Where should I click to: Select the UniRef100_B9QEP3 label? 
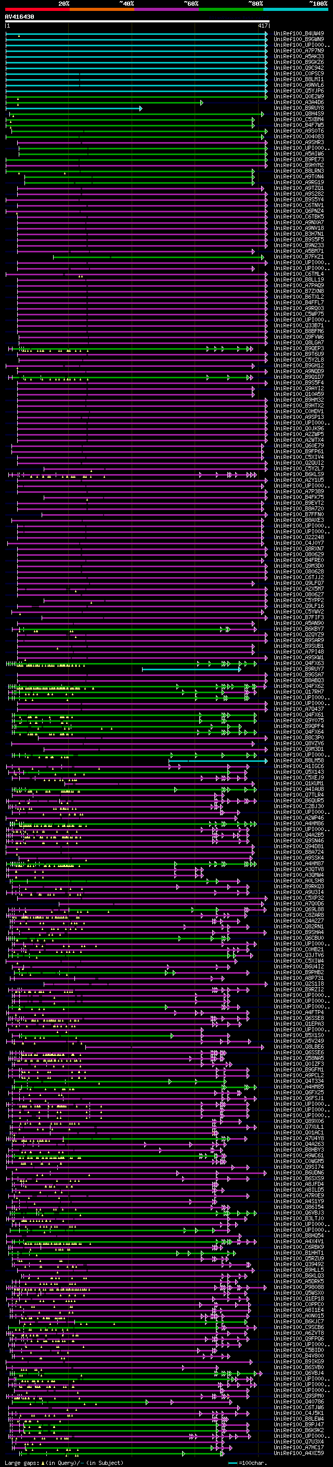(x=299, y=349)
